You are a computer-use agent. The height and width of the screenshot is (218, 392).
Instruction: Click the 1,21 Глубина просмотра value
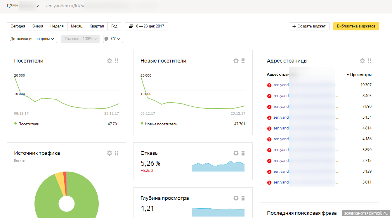[147, 208]
